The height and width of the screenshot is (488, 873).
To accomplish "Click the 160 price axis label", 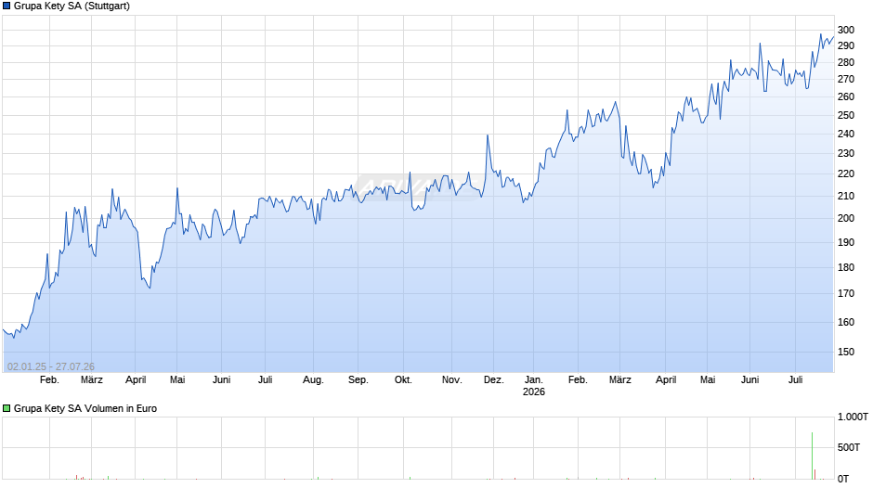I will point(846,322).
